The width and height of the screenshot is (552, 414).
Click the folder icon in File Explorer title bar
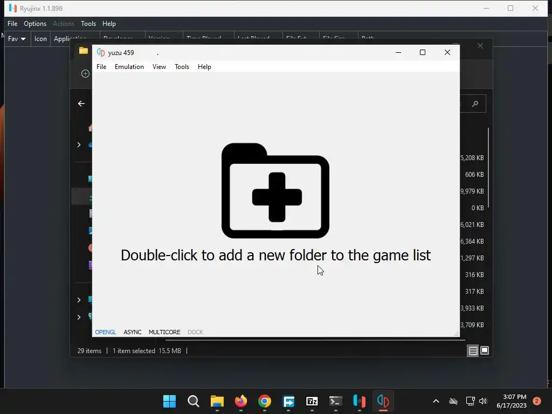84,51
